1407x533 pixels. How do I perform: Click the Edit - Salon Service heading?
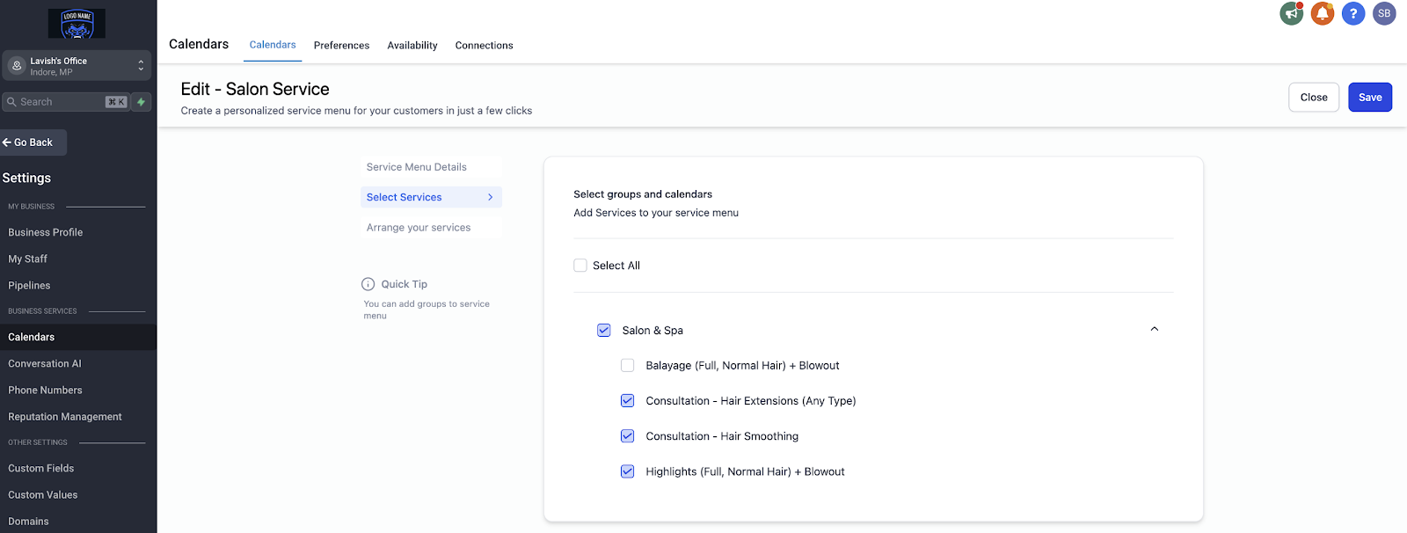(x=255, y=89)
